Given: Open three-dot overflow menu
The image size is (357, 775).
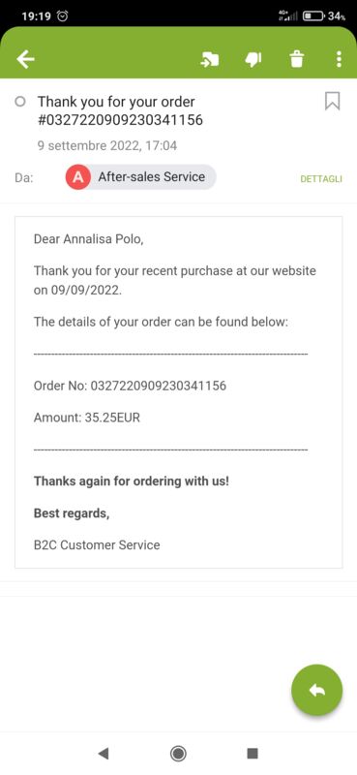Looking at the screenshot, I should point(339,59).
